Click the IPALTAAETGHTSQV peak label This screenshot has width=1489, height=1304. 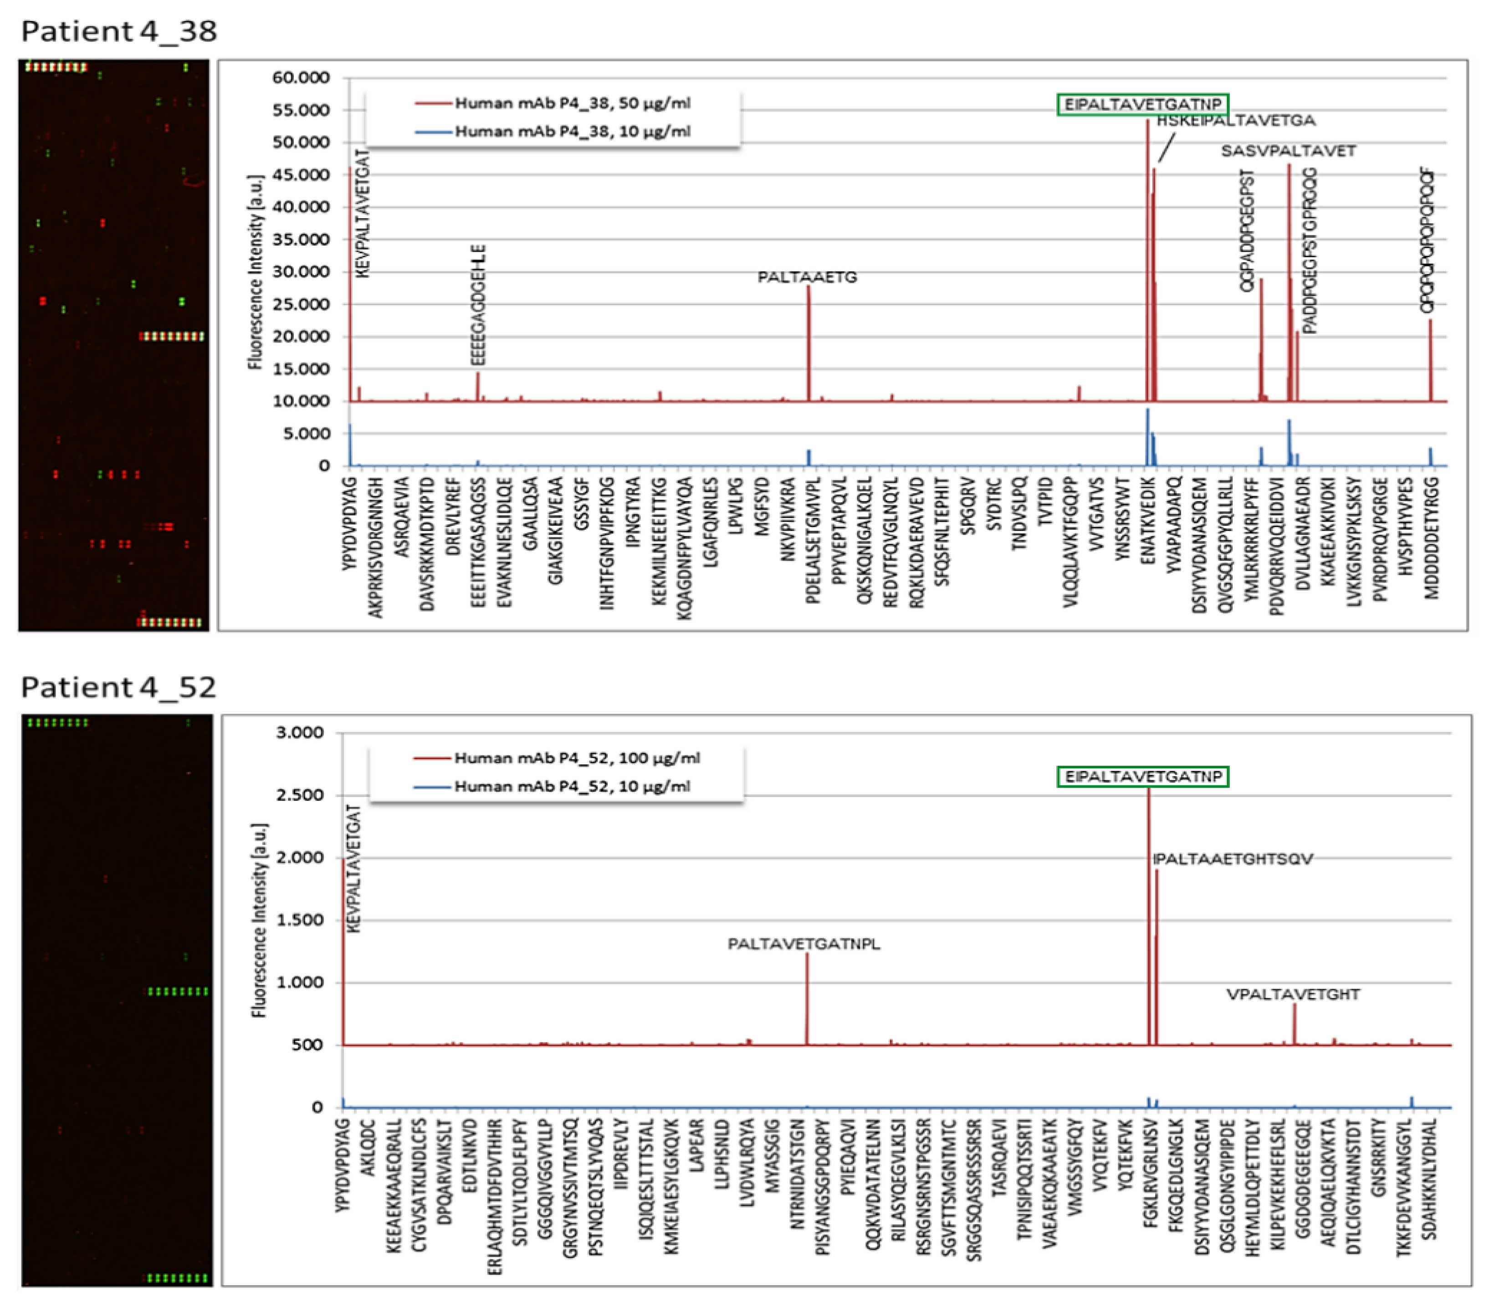click(x=1233, y=859)
